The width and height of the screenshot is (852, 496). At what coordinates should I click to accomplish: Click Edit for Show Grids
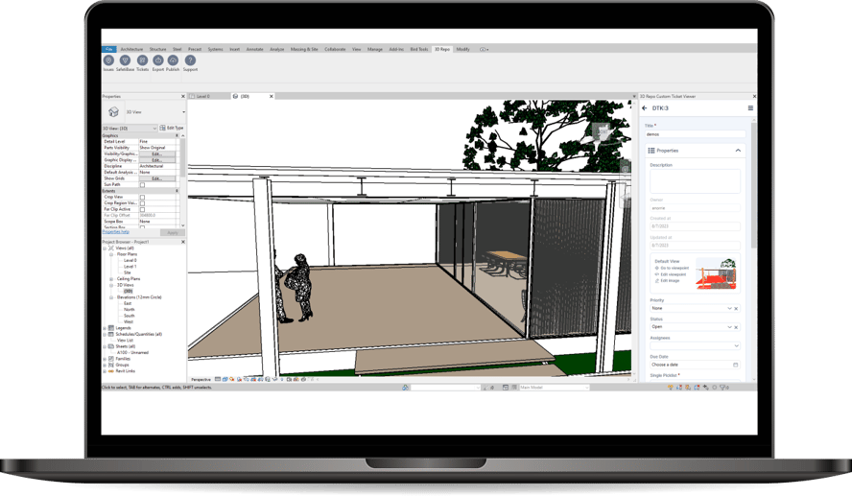tap(157, 178)
